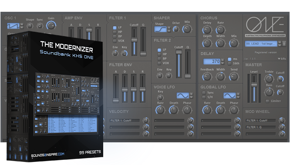Viewport: 290px width, 165px height.
Task: Click the Master Level fader
Action: coord(254,88)
